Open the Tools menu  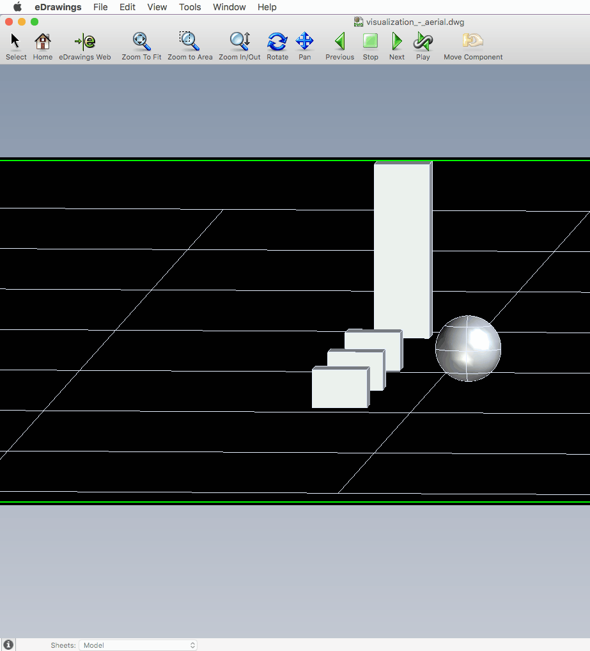pos(190,7)
